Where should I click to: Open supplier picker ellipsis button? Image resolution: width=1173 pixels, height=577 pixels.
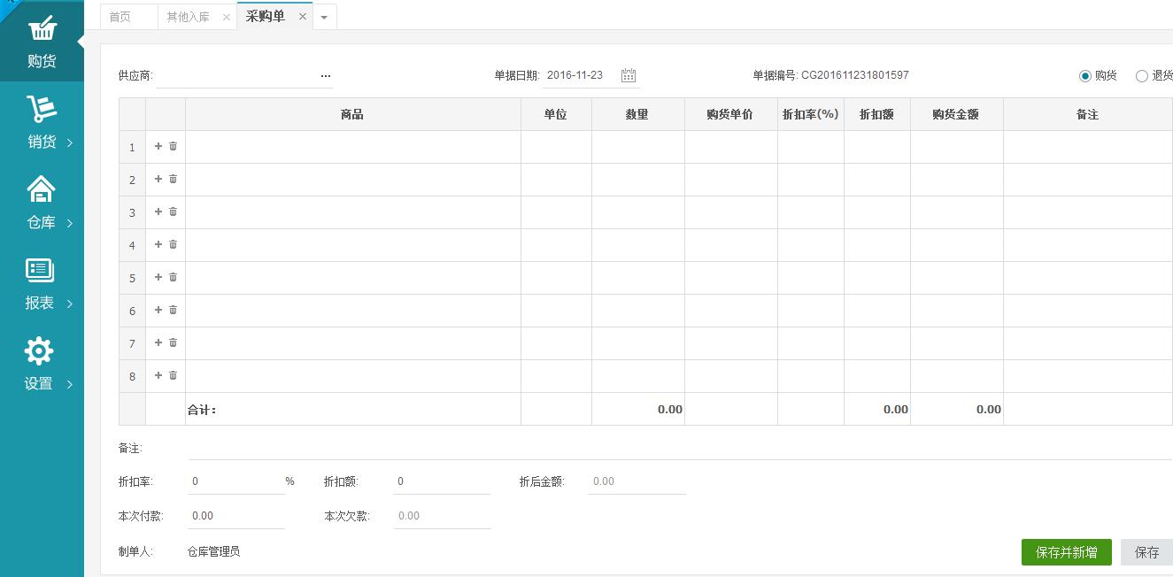pyautogui.click(x=325, y=76)
